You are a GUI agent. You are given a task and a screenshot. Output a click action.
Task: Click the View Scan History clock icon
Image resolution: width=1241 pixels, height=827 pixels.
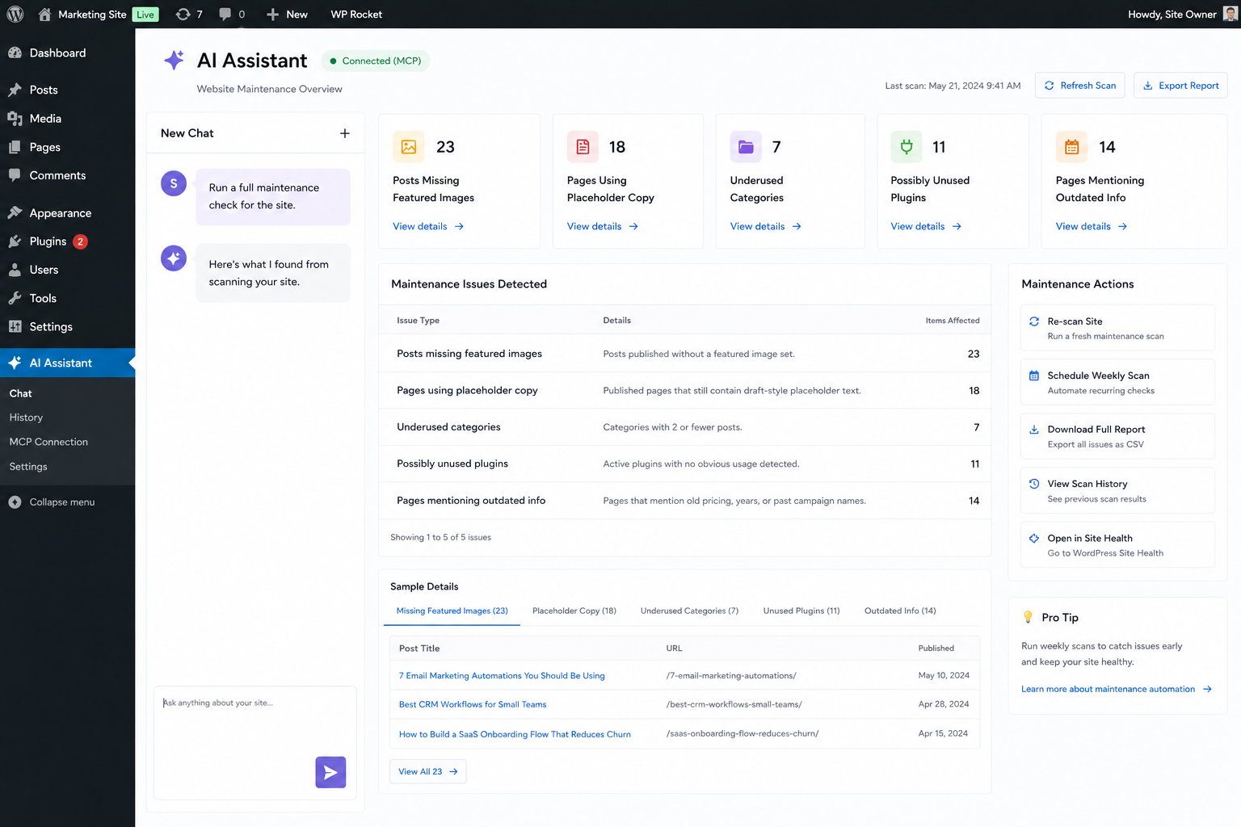point(1034,484)
